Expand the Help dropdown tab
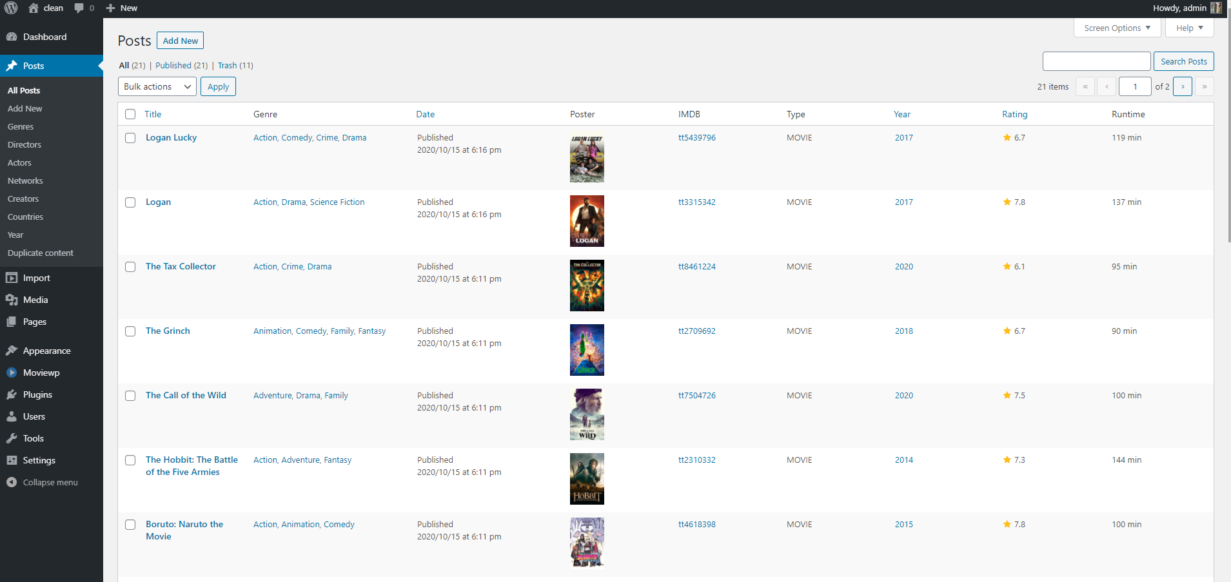This screenshot has height=582, width=1231. click(1189, 28)
